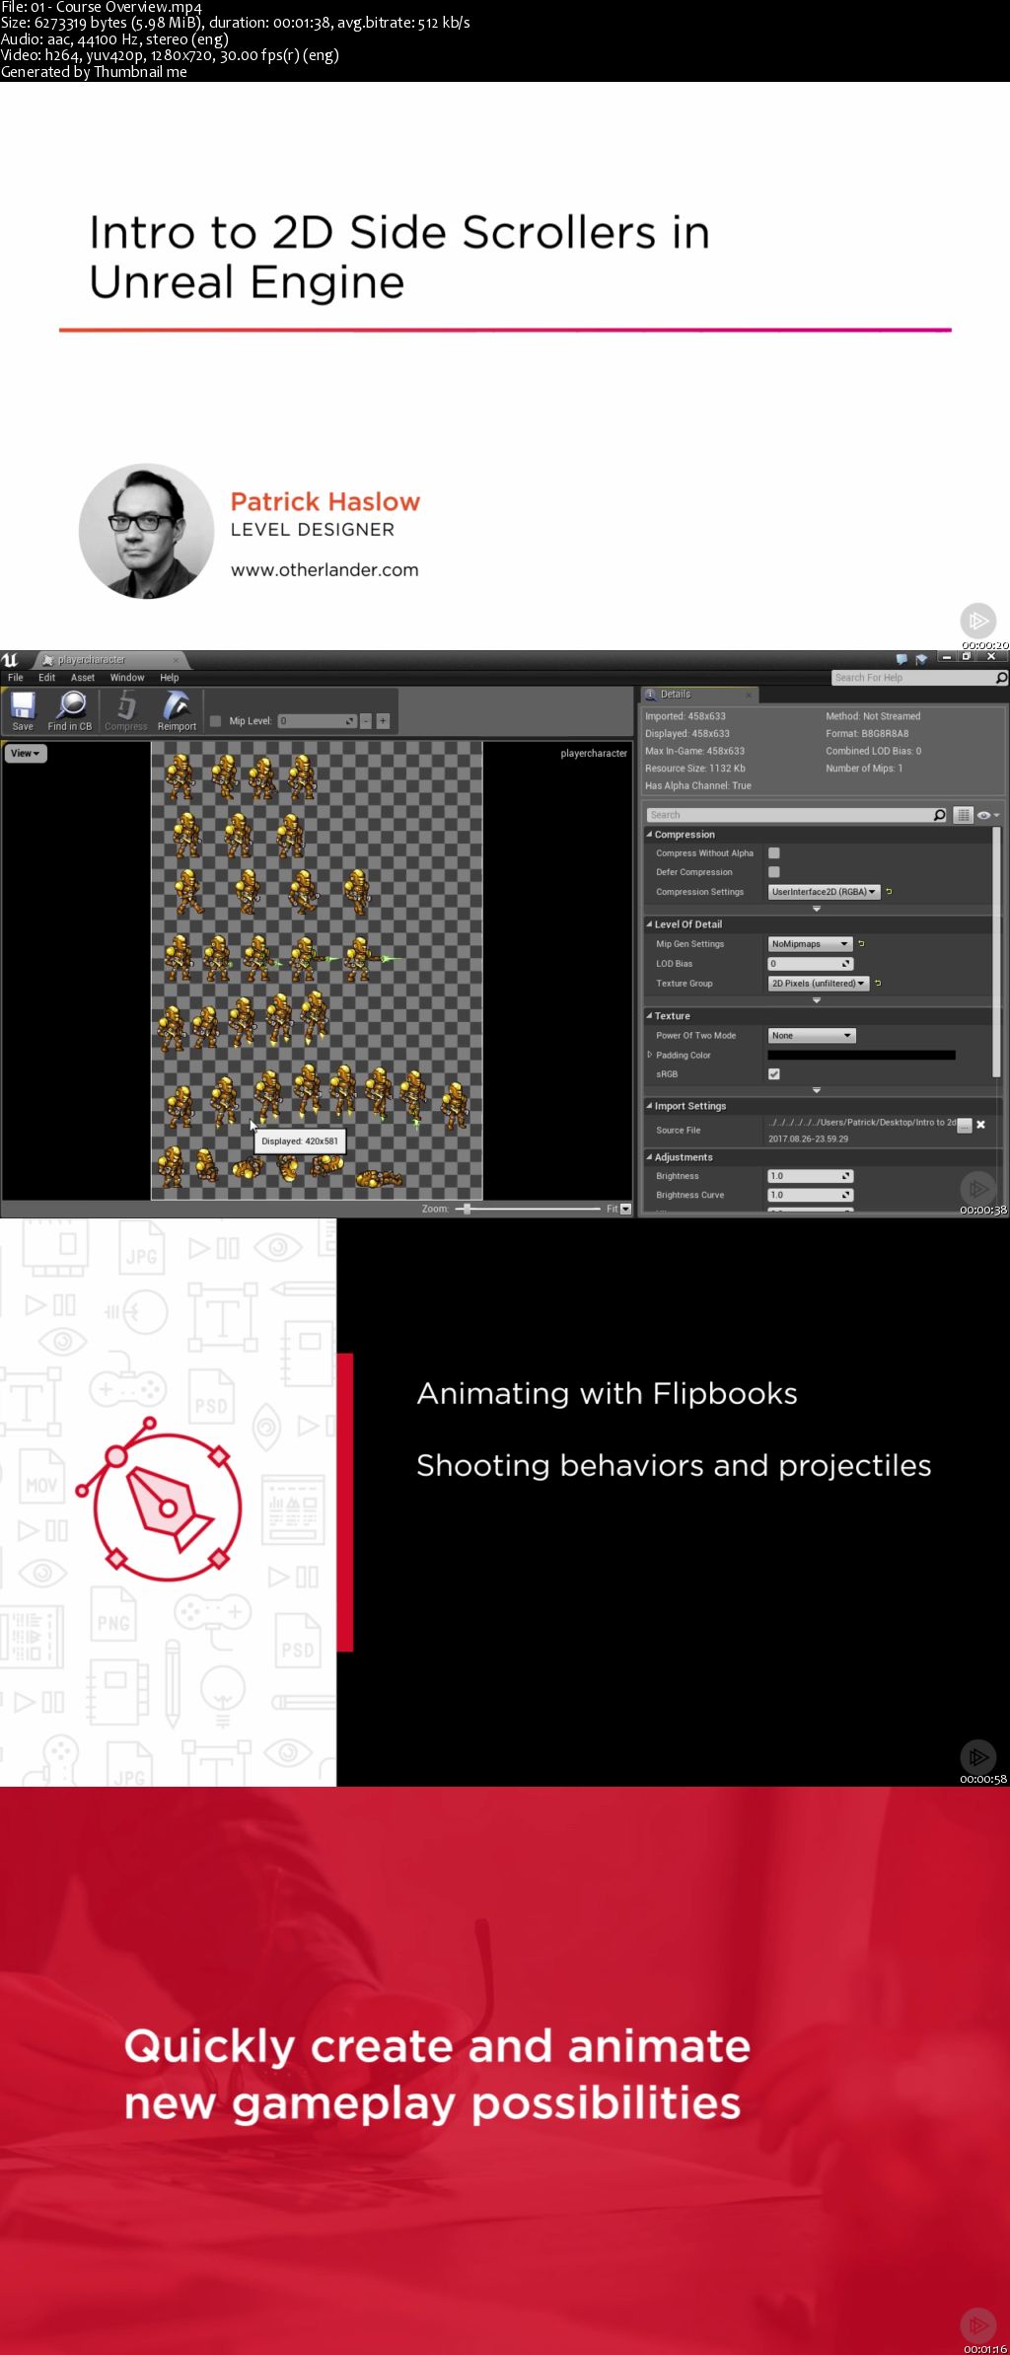Screen dimensions: 1010x2355
Task: Open the viewport View dropdown
Action: (x=26, y=754)
